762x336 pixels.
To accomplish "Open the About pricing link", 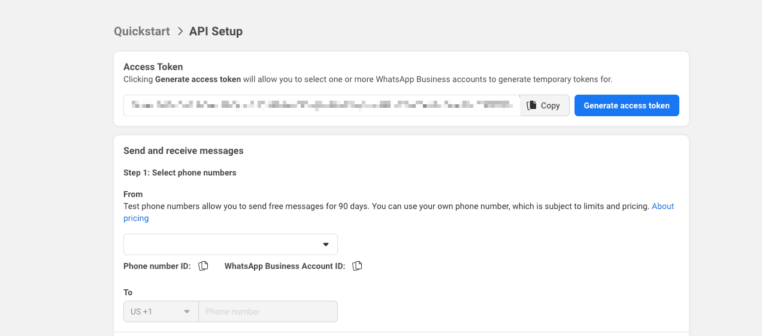I will (663, 206).
